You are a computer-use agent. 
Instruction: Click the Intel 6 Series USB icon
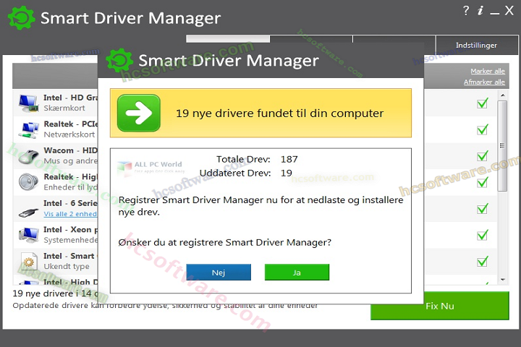coord(28,213)
